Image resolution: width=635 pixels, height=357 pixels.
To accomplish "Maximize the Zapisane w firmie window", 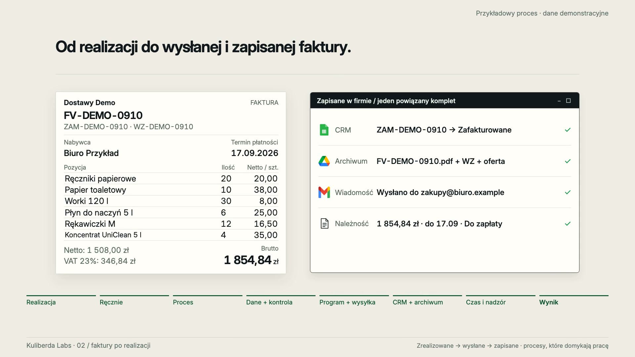I will pos(568,100).
